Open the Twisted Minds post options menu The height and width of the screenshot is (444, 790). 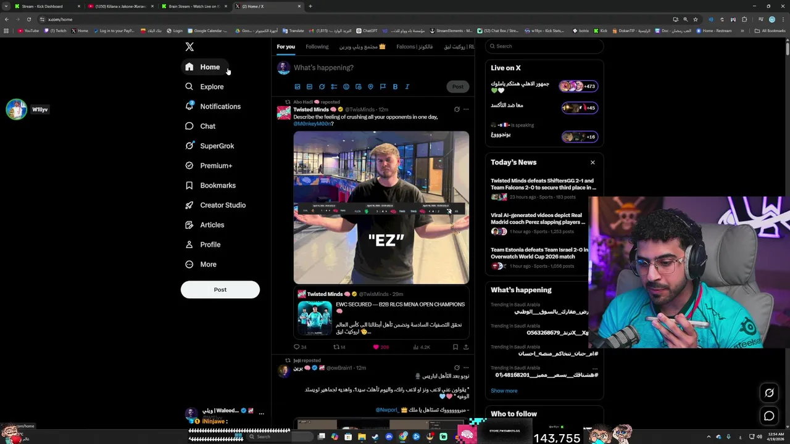click(x=466, y=109)
